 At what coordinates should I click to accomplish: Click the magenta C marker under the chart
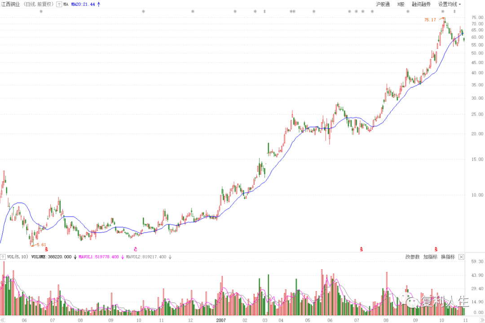[135, 249]
